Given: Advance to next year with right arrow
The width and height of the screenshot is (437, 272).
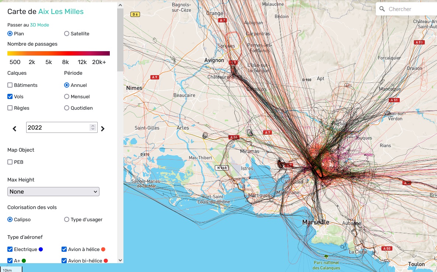Looking at the screenshot, I should pyautogui.click(x=103, y=128).
